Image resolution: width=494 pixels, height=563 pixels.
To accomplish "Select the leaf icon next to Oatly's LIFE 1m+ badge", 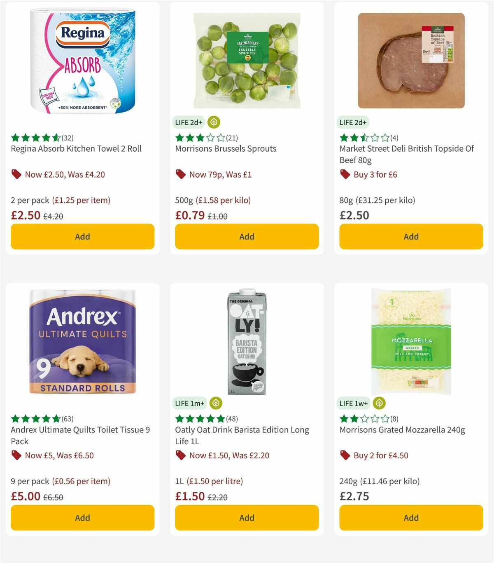I will coord(217,403).
